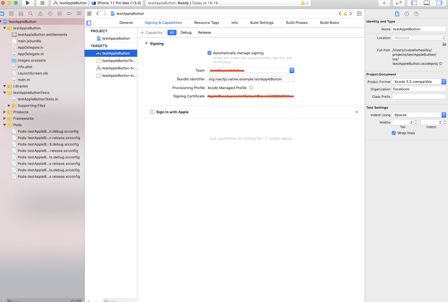This screenshot has height=302, width=448.
Task: Open the Issue navigator warning icon
Action: 40,14
